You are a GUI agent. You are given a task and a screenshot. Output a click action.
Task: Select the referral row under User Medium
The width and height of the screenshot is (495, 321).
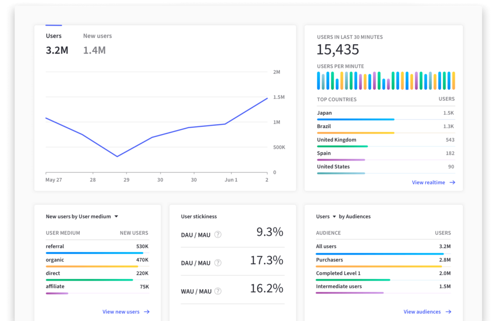97,248
